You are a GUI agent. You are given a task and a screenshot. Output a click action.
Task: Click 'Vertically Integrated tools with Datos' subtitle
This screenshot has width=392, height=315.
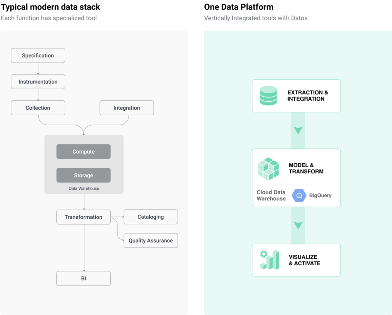[256, 18]
